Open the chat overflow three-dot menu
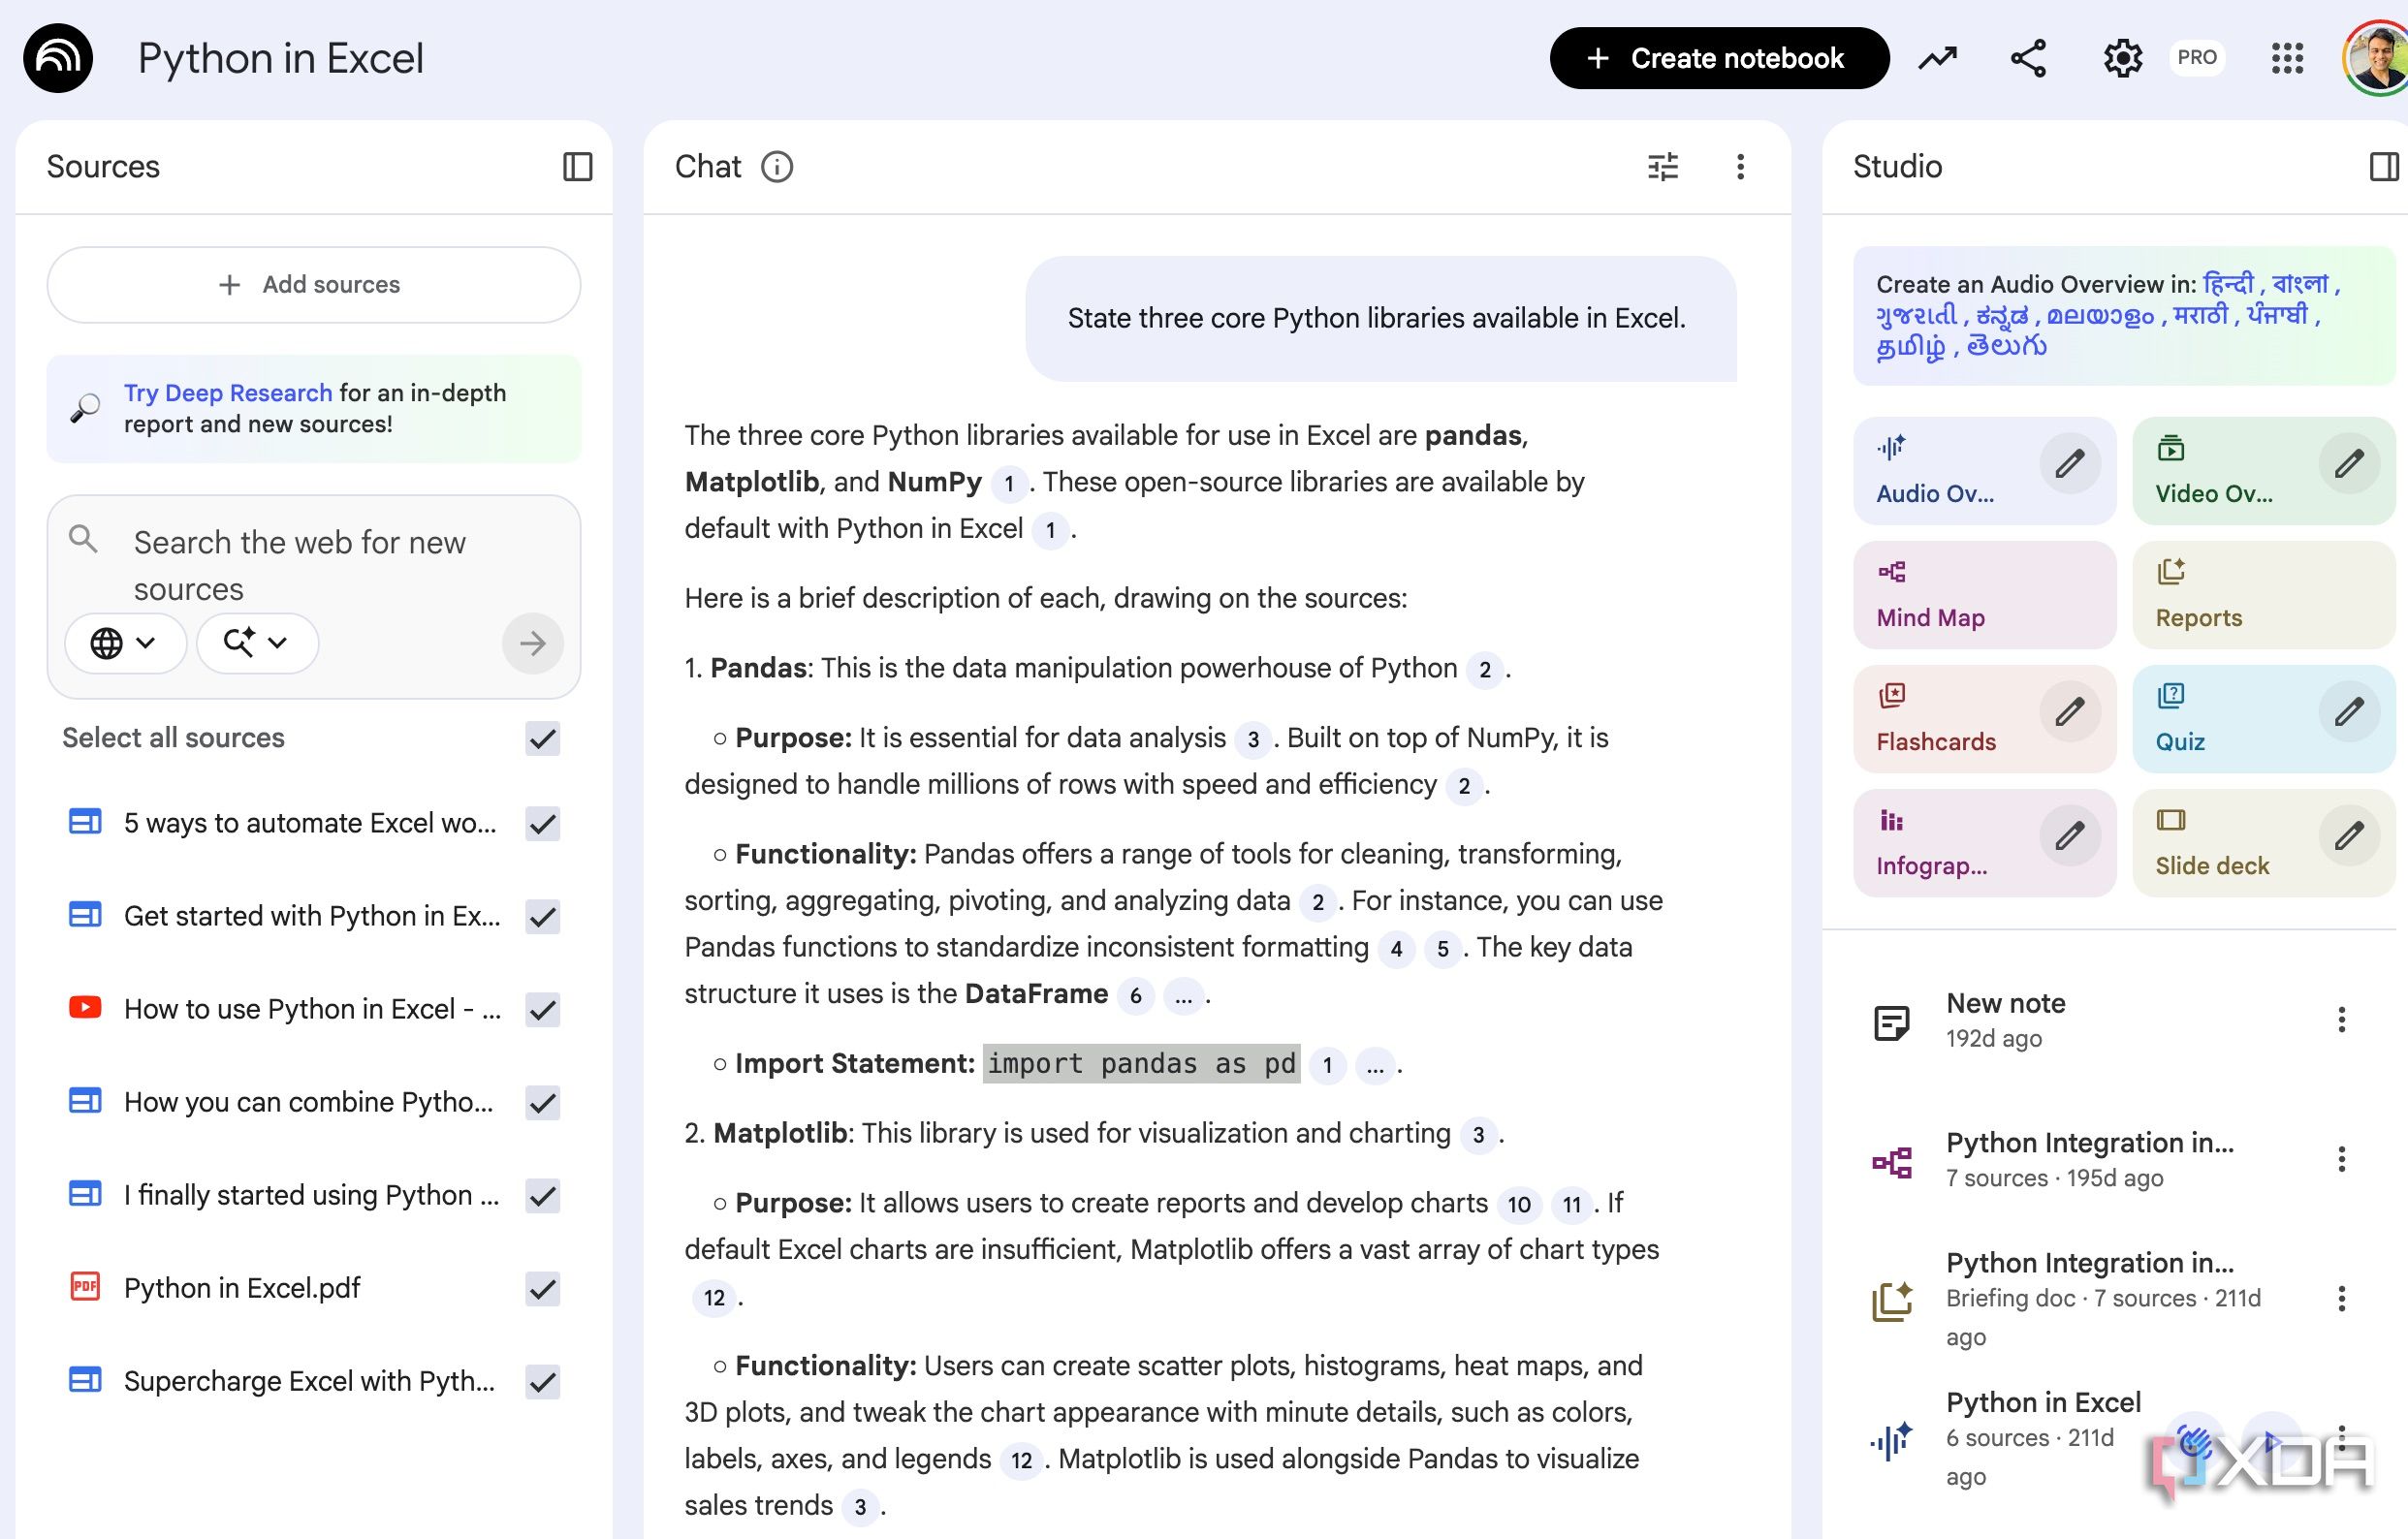Viewport: 2408px width, 1539px height. click(1740, 167)
